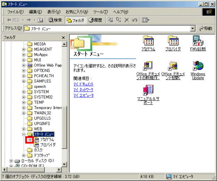The image size is (217, 181).
Task: Select the Offline Web Pages tree folder
Action: [44, 65]
